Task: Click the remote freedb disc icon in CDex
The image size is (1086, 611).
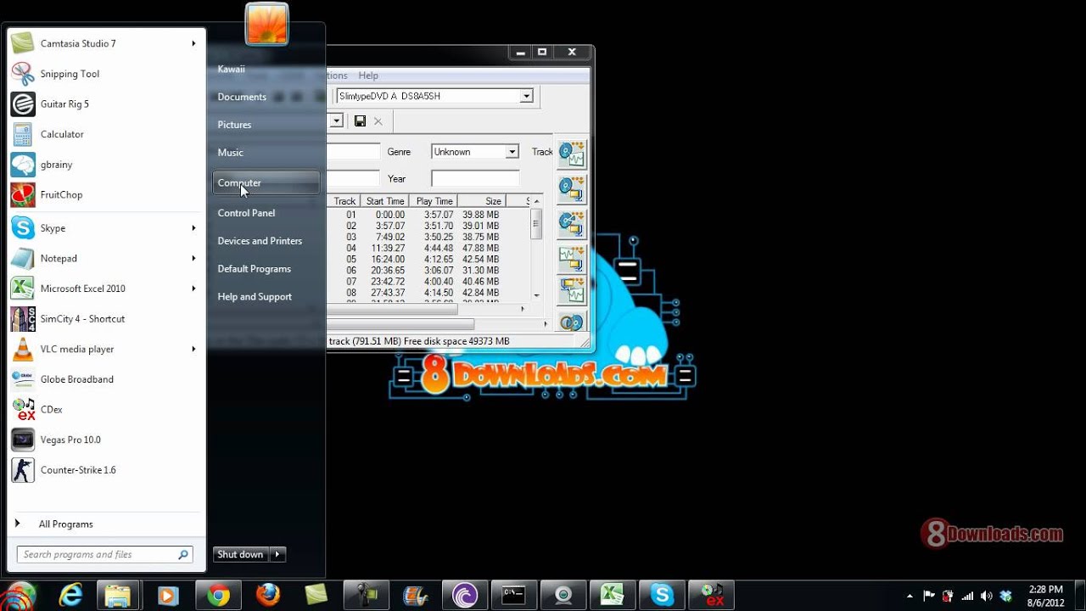Action: tap(573, 322)
